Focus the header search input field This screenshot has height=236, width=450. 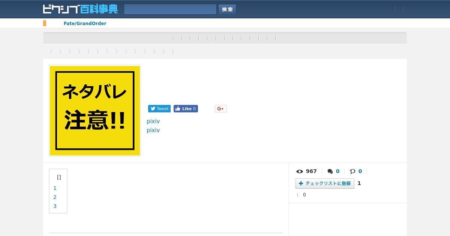[170, 9]
